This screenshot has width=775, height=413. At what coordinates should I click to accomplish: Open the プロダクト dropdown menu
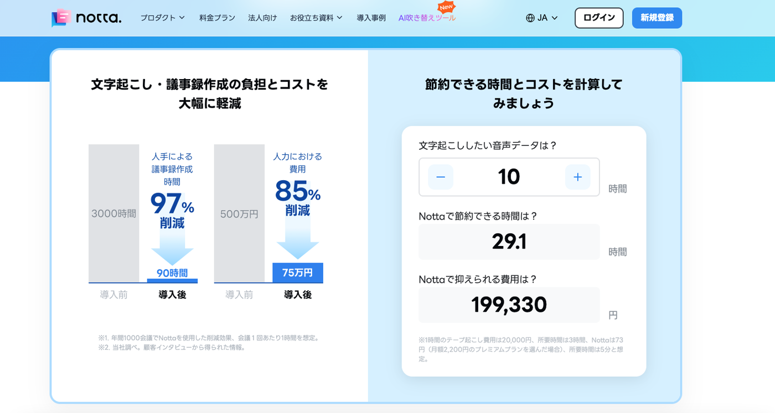click(x=162, y=18)
